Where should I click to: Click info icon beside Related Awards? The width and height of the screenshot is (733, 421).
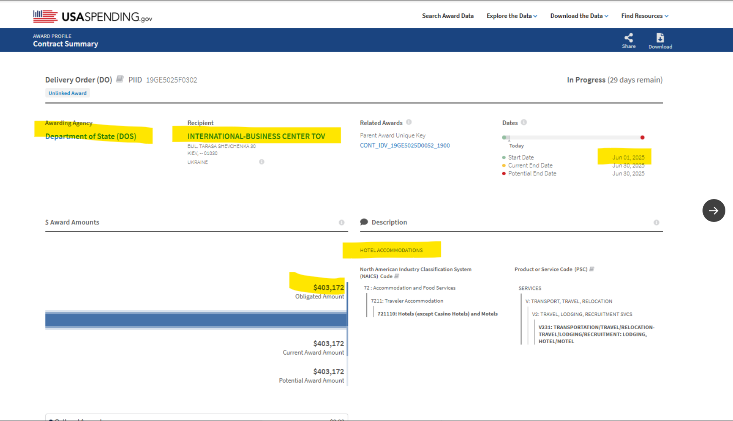point(409,122)
